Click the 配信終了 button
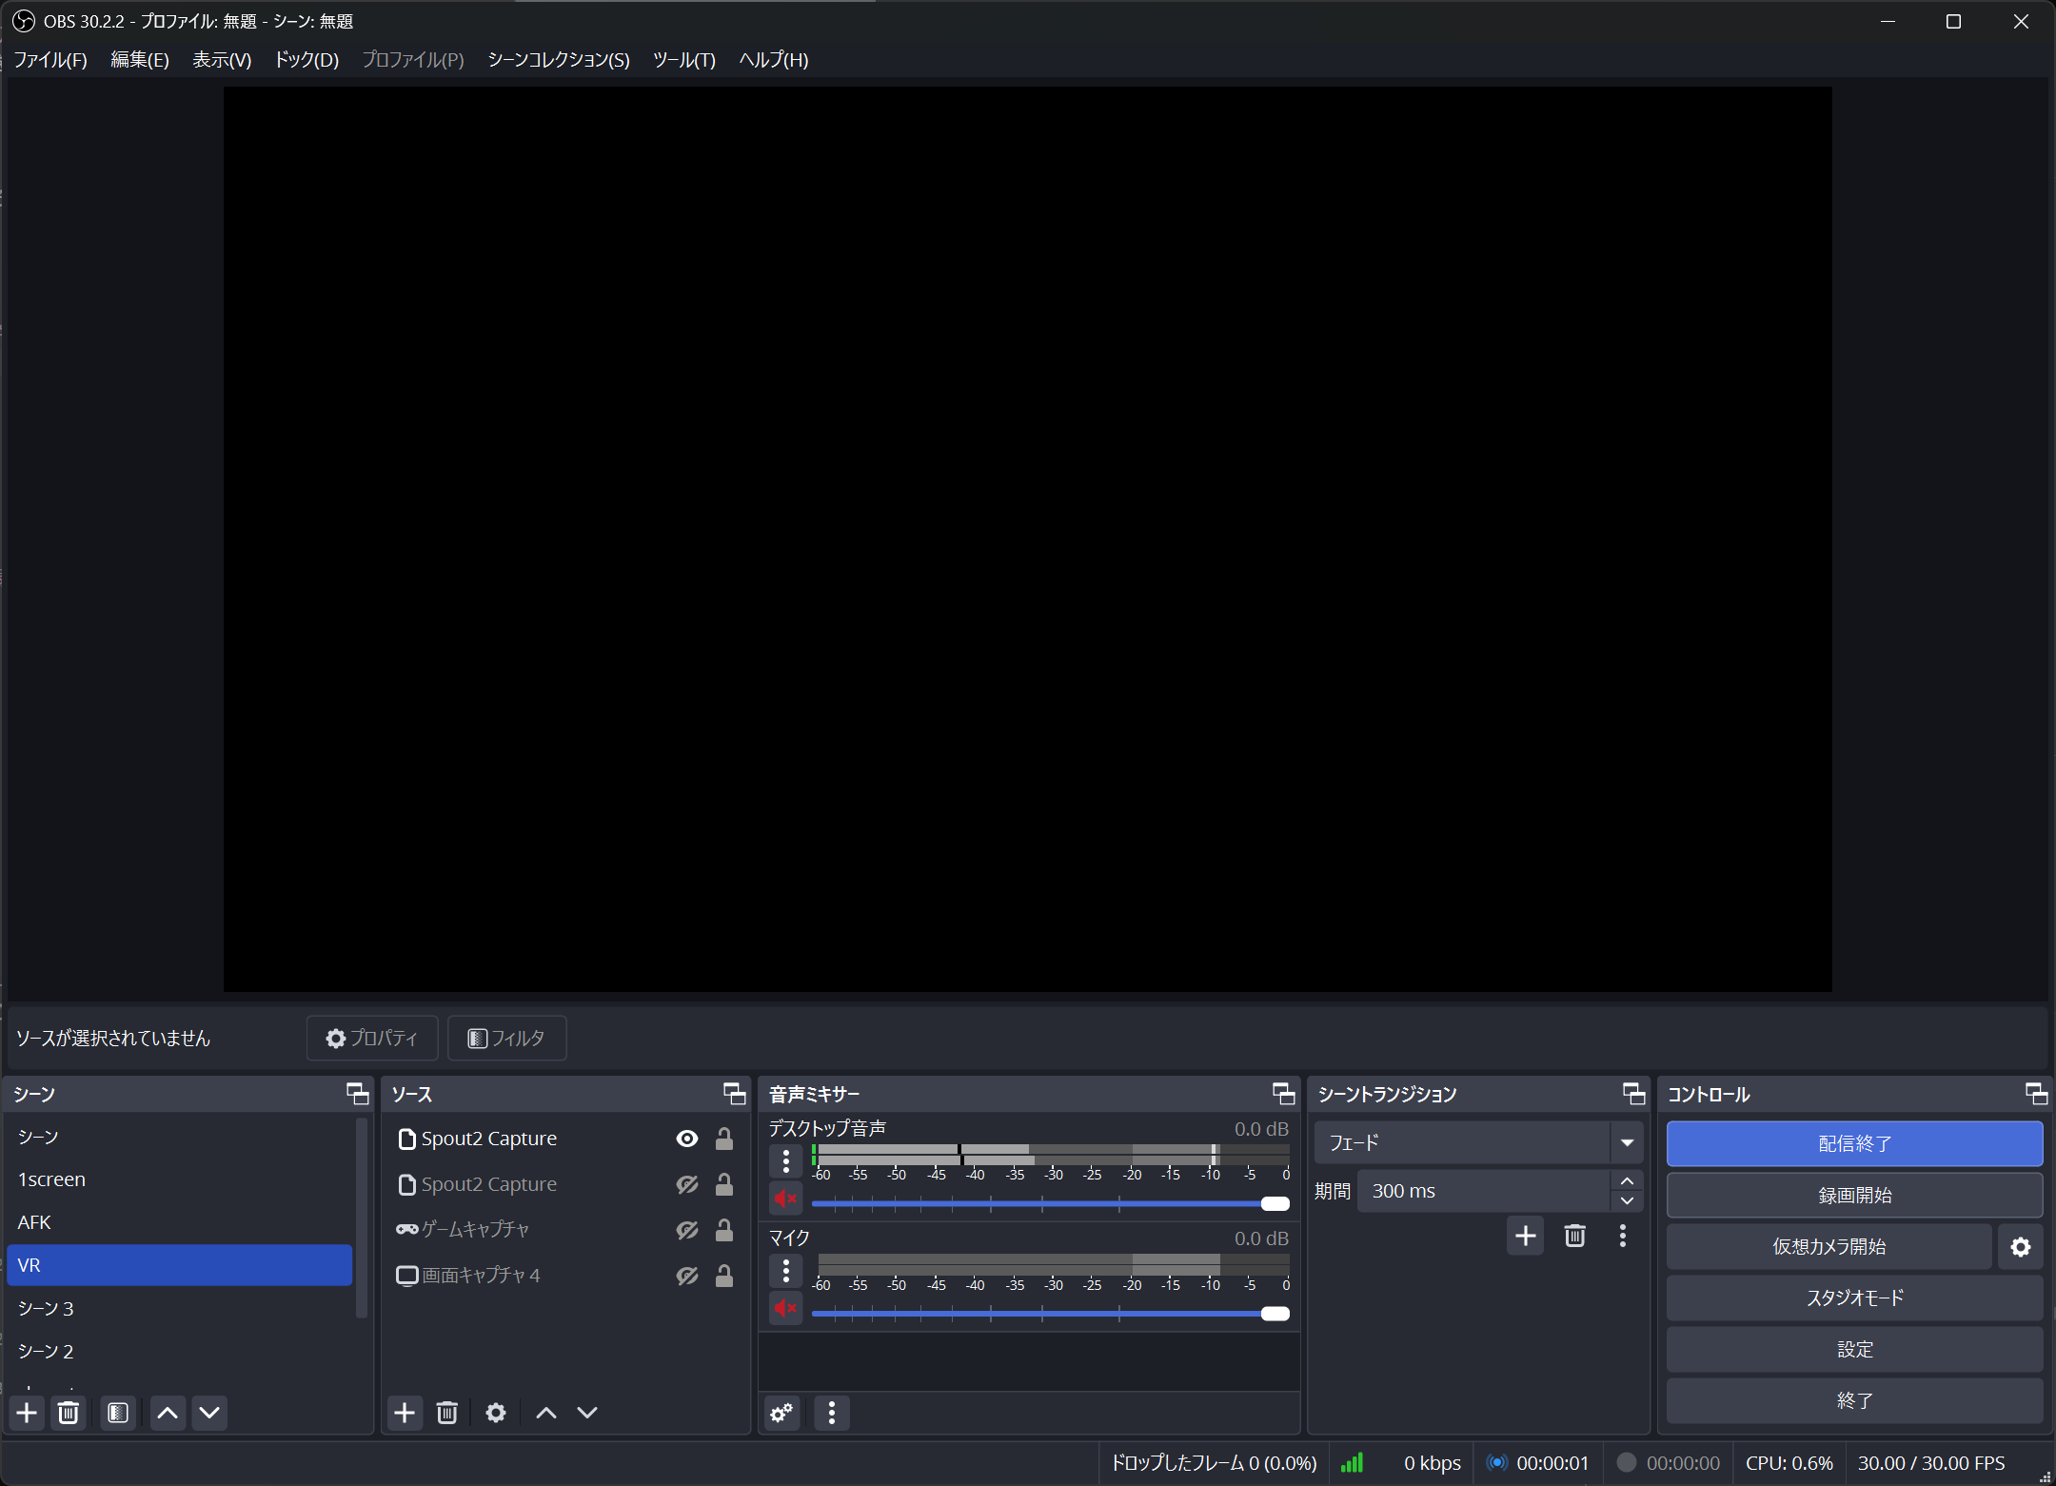 tap(1853, 1143)
